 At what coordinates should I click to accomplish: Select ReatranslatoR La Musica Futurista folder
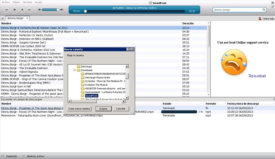[x=105, y=92]
